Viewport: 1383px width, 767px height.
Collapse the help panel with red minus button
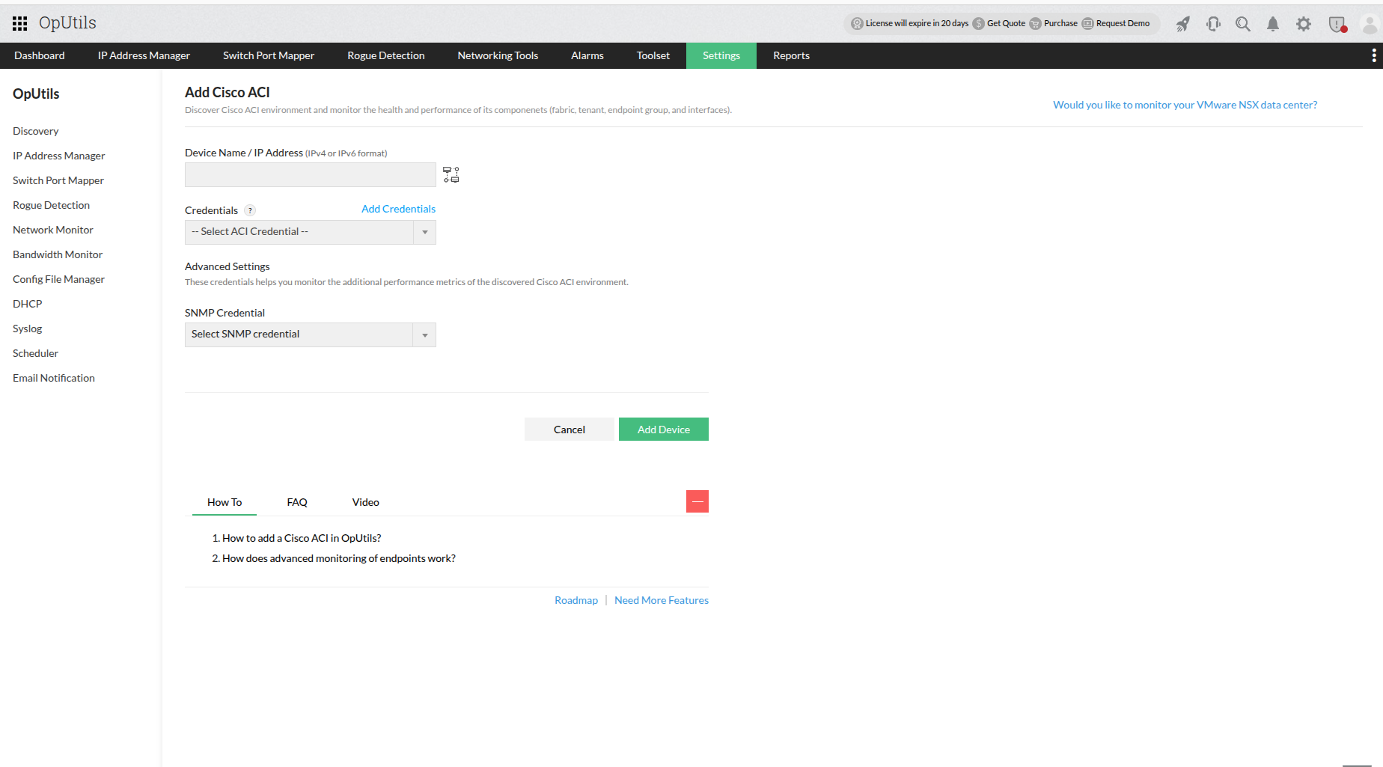coord(697,501)
